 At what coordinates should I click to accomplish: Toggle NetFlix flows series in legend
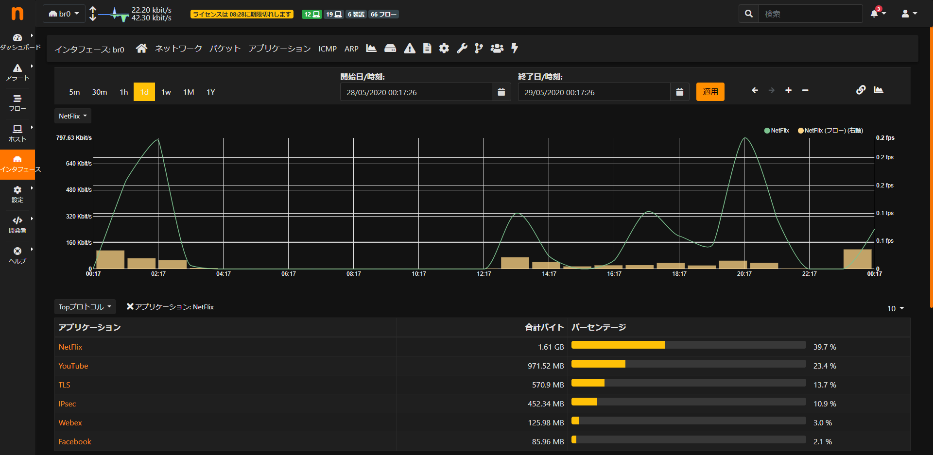point(830,130)
